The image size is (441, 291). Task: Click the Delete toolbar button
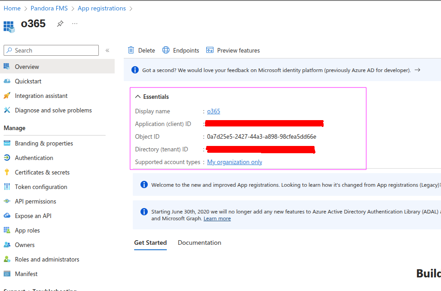pyautogui.click(x=141, y=50)
